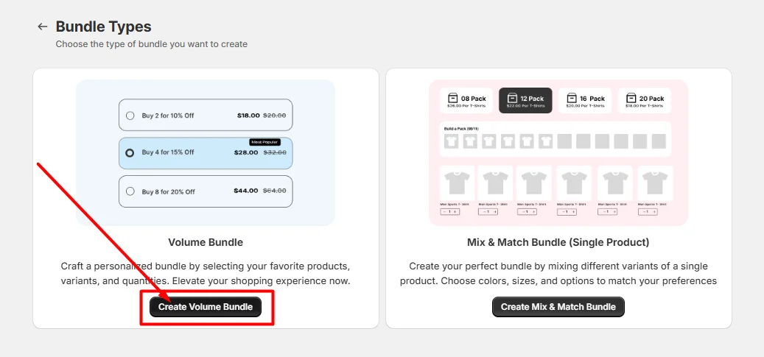Select the Buy 4 for 15% Off radio
The width and height of the screenshot is (764, 357).
click(130, 152)
